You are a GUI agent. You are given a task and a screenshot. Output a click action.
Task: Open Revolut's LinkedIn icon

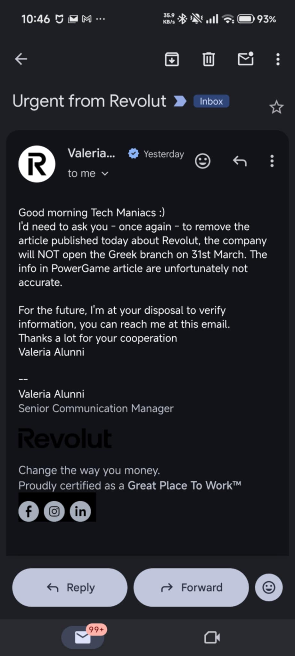tap(80, 511)
